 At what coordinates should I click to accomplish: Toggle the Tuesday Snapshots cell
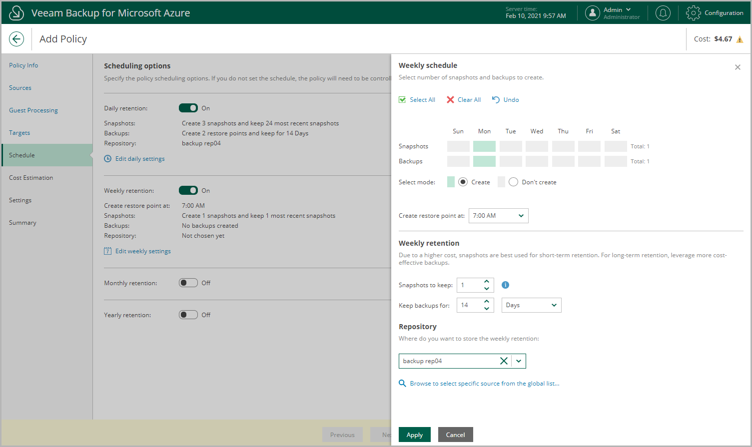(511, 146)
